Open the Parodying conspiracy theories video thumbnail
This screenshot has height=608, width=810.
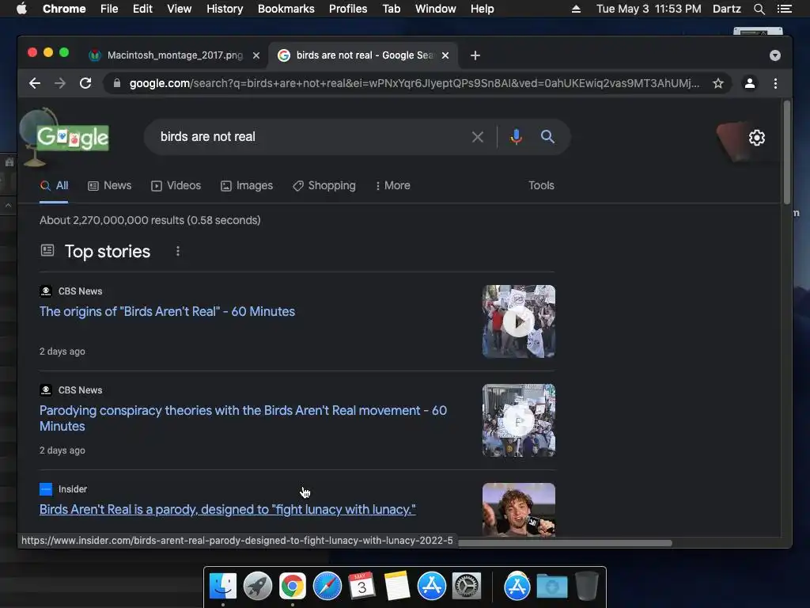click(519, 420)
